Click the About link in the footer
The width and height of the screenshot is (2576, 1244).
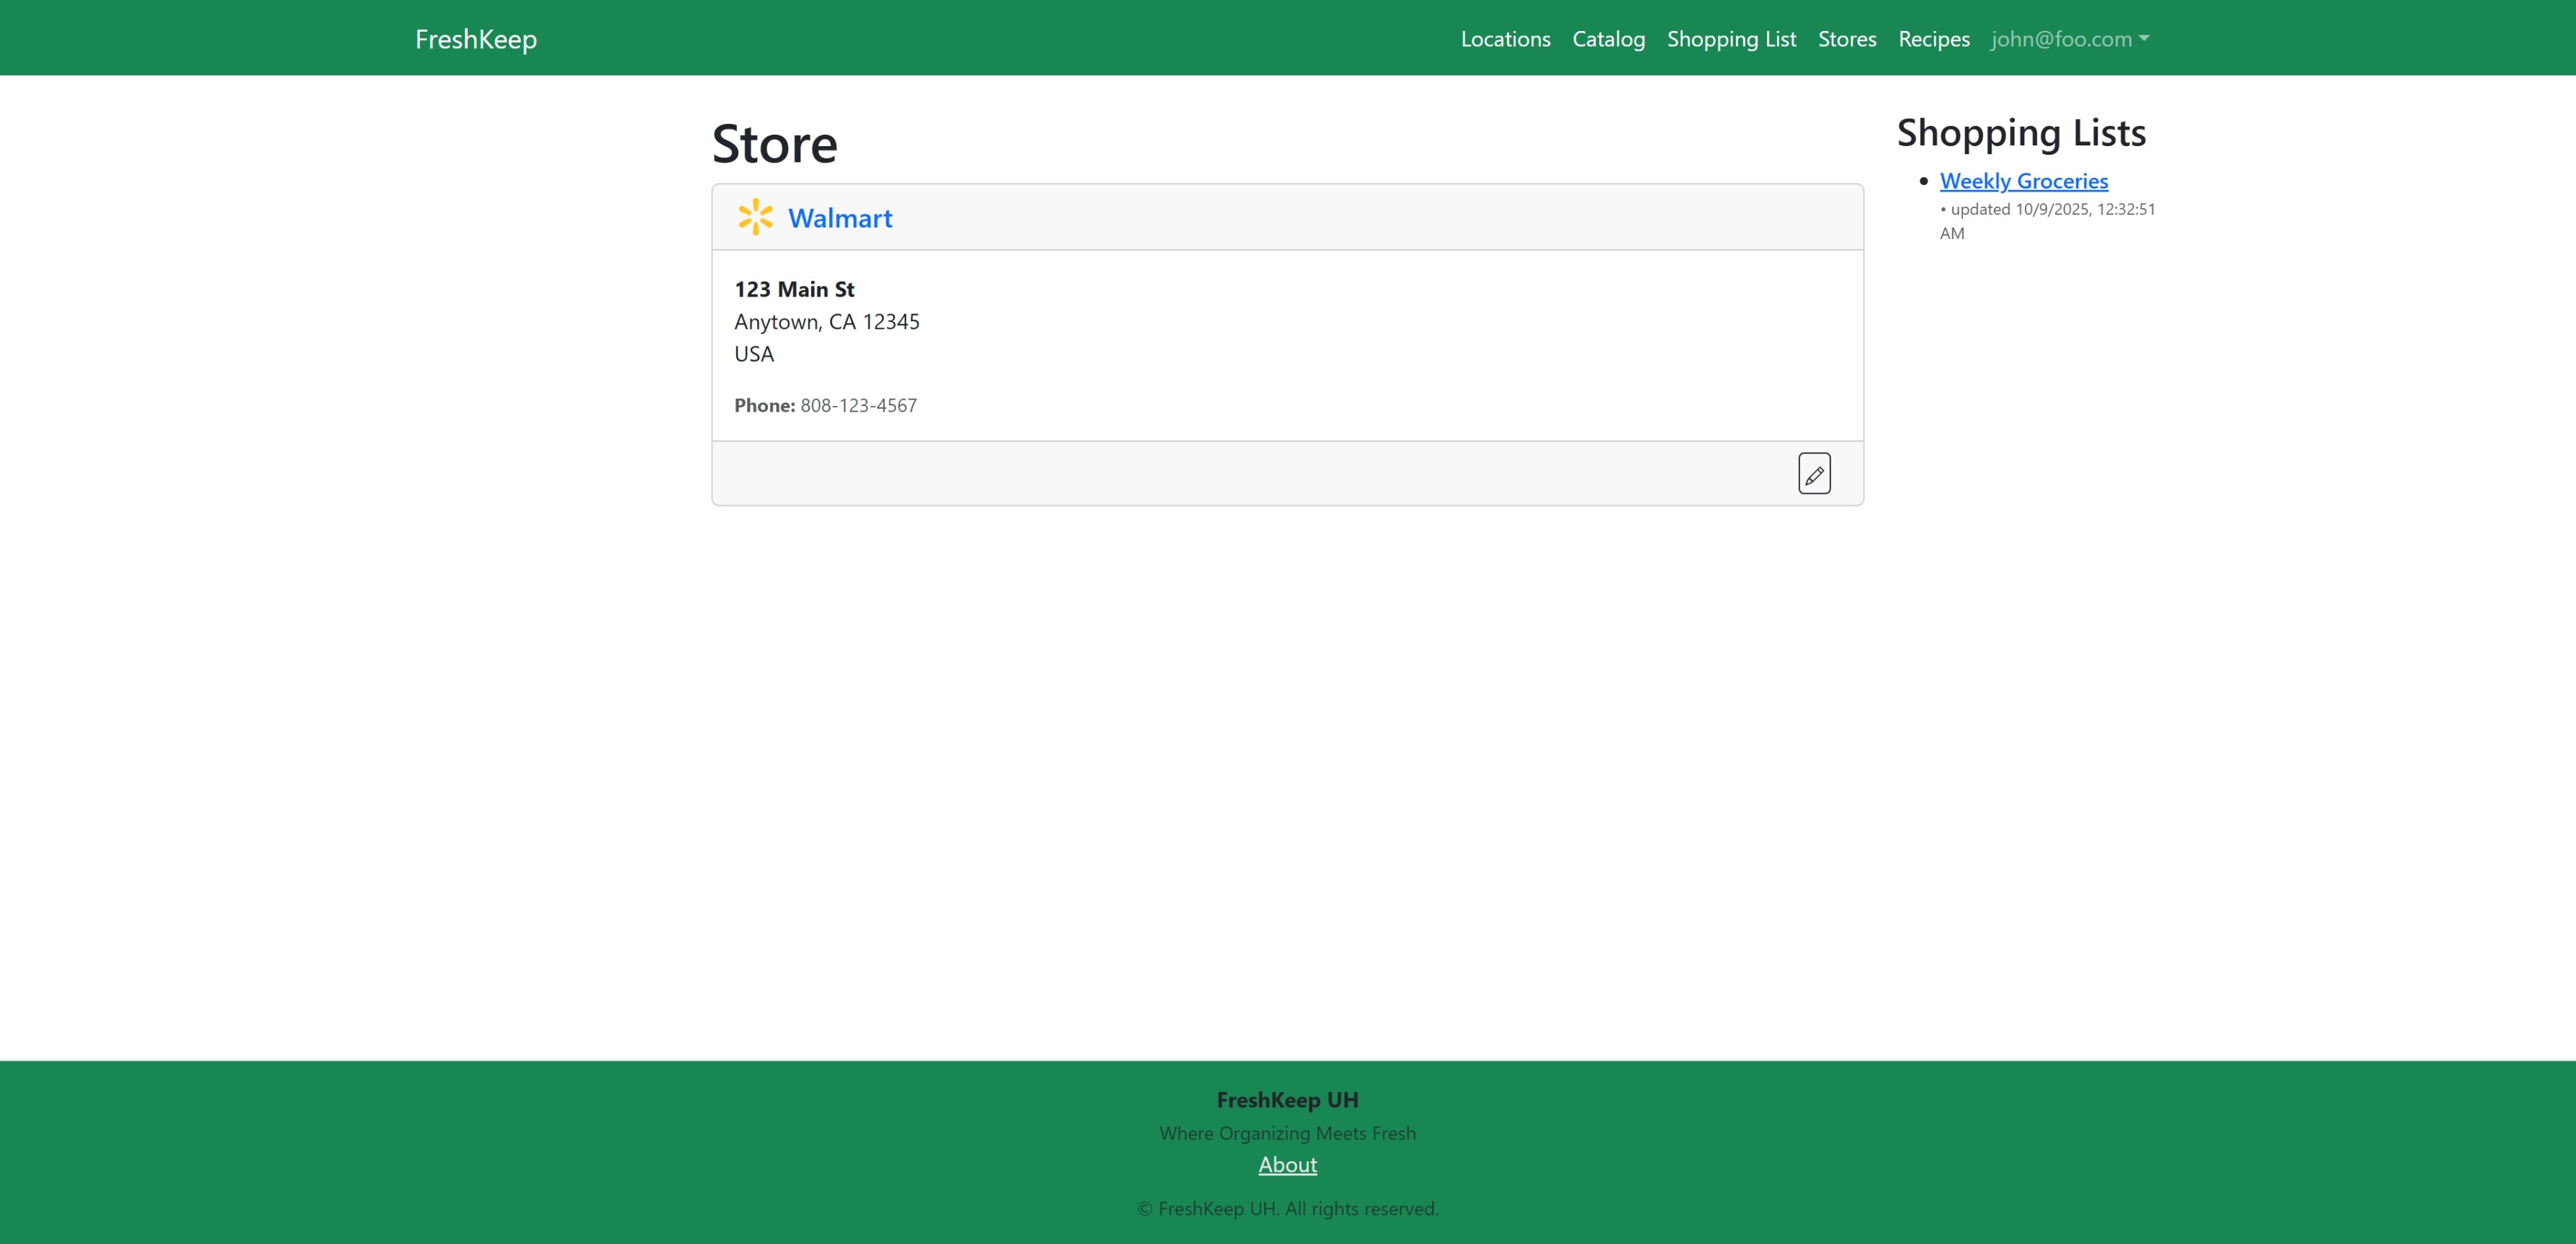point(1287,1165)
